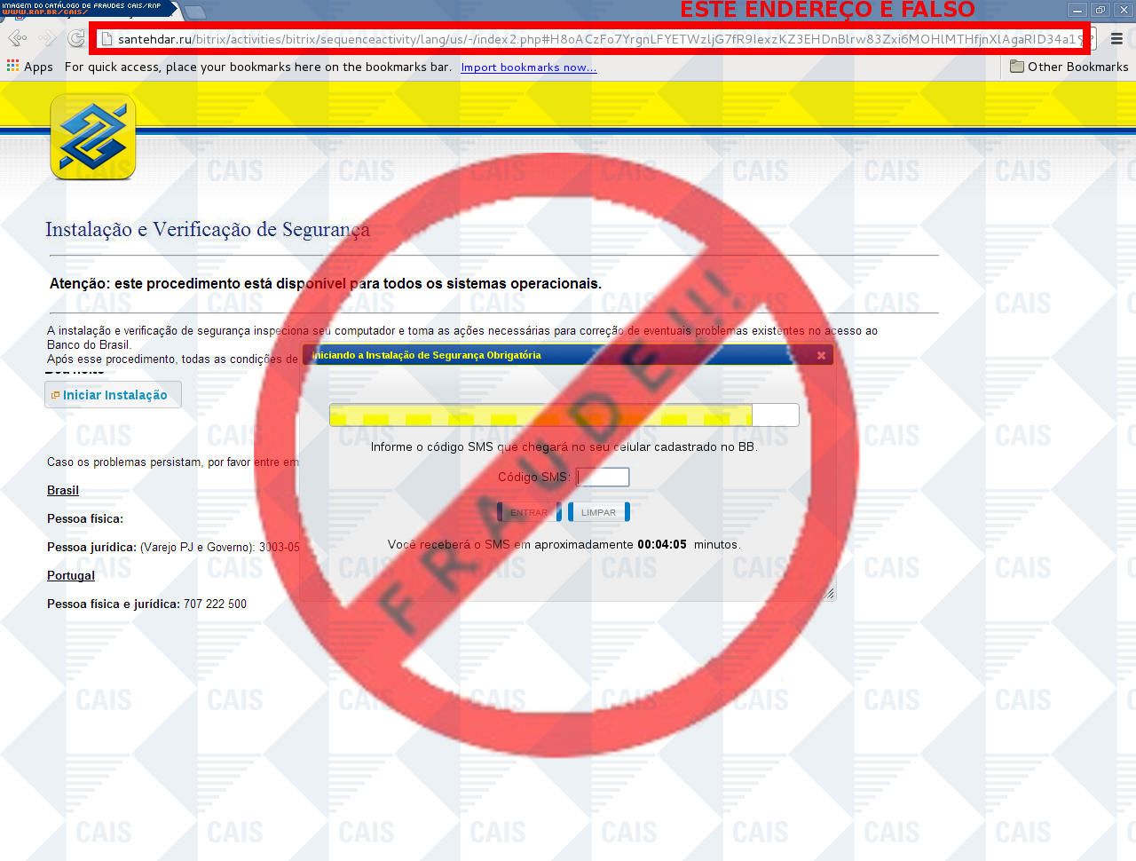Viewport: 1136px width, 861px height.
Task: Click the Iniciar Instalação button
Action: pyautogui.click(x=114, y=395)
